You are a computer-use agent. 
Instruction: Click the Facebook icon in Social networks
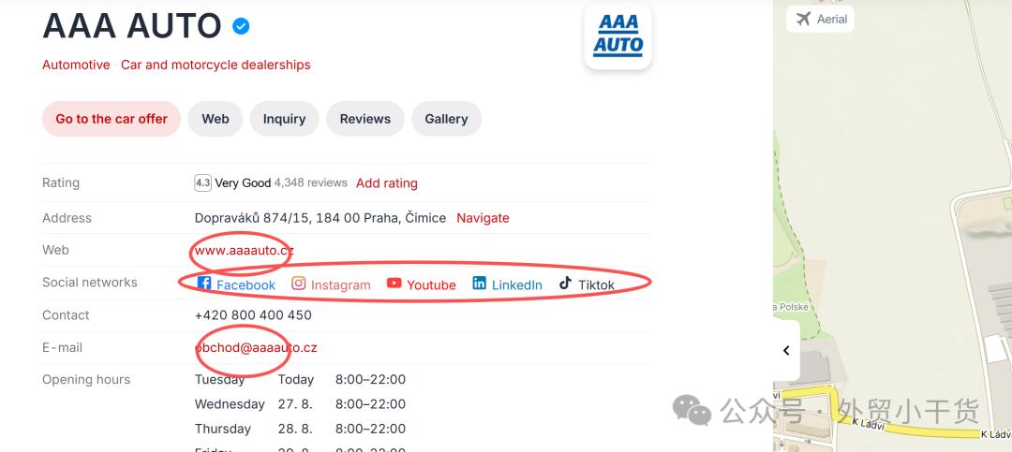pos(204,283)
